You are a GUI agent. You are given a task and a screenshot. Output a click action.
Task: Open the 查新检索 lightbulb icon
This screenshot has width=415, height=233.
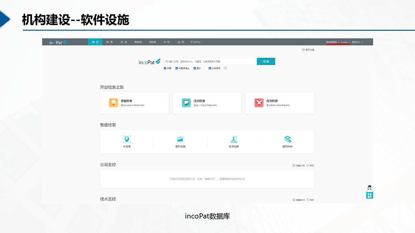pyautogui.click(x=113, y=103)
